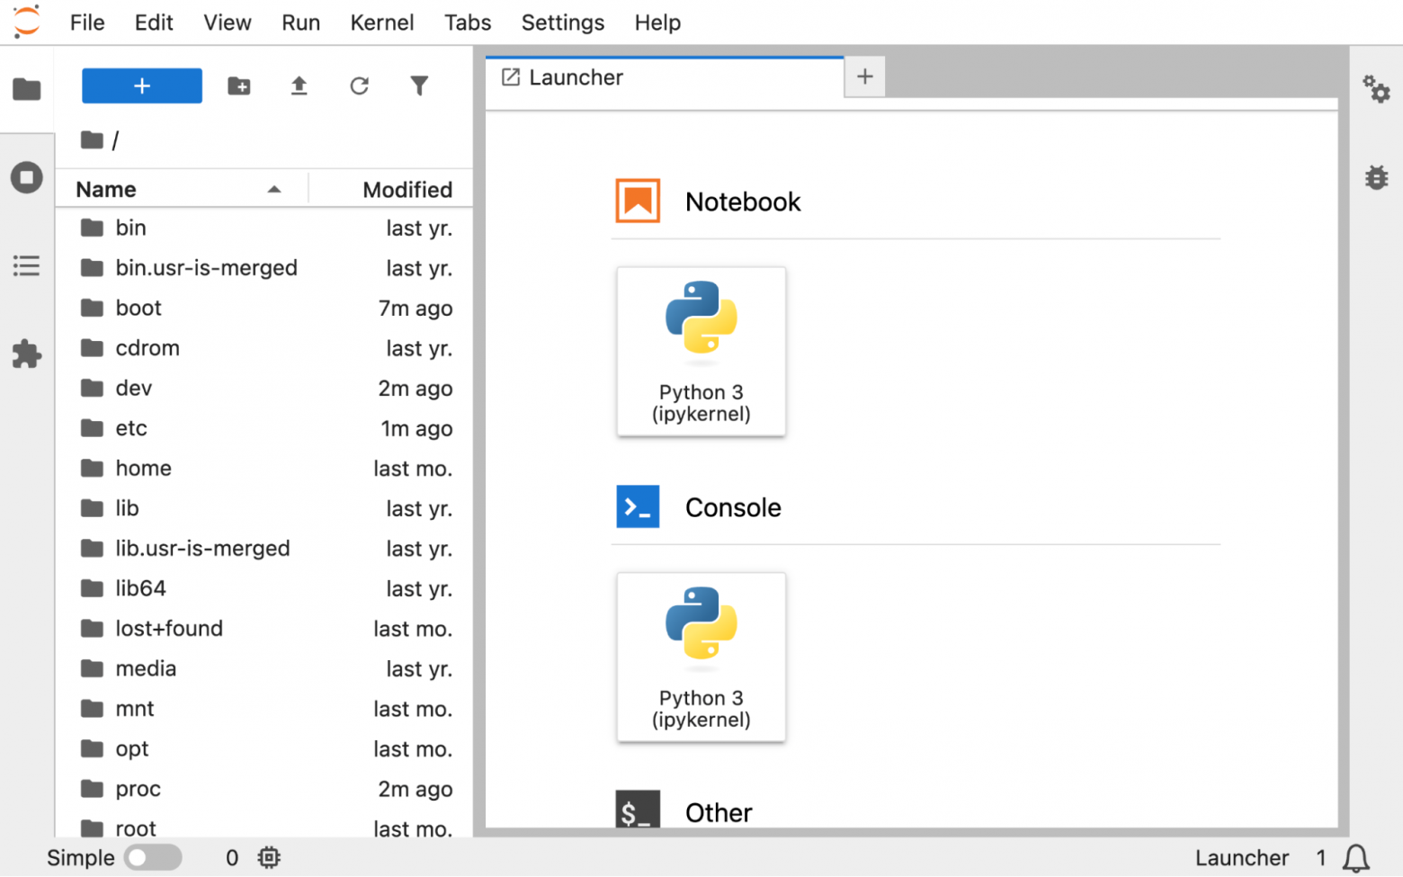Screen dimensions: 1403x877
Task: Refresh the file browser list
Action: click(359, 86)
